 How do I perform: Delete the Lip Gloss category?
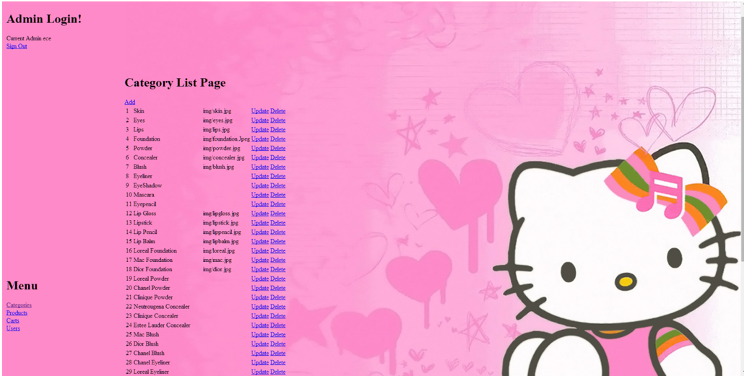(277, 214)
